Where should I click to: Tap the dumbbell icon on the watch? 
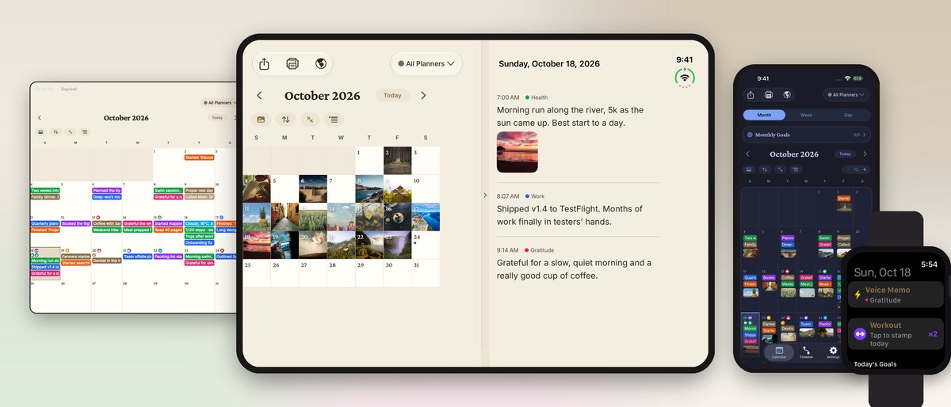click(x=859, y=334)
